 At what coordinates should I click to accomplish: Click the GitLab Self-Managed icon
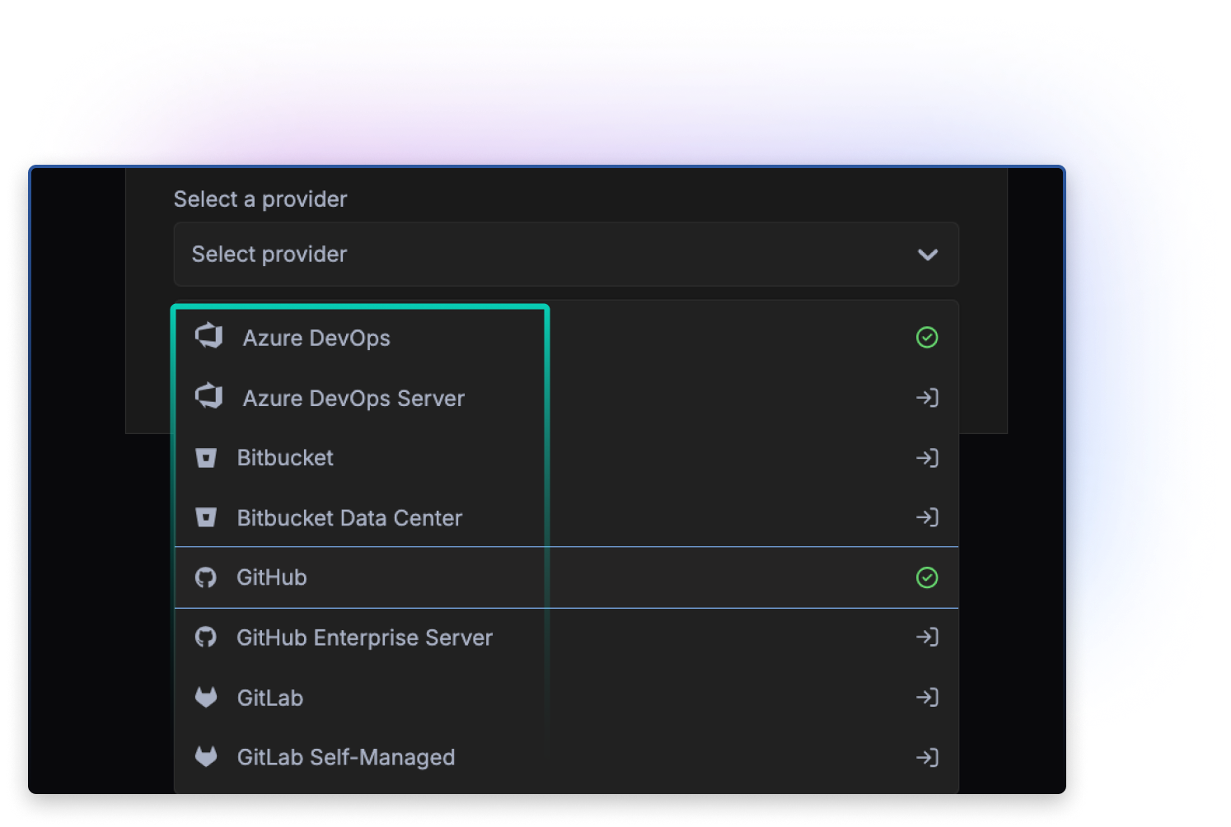click(206, 756)
